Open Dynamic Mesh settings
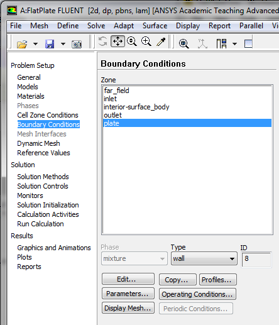 tap(38, 143)
